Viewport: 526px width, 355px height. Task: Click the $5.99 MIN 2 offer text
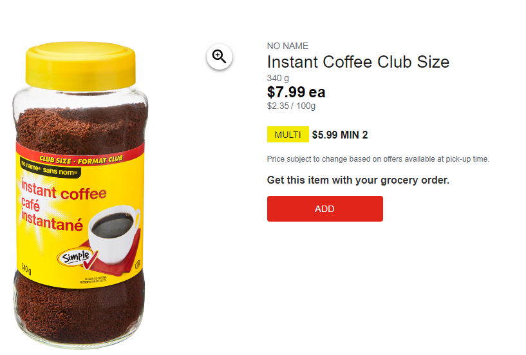[340, 135]
